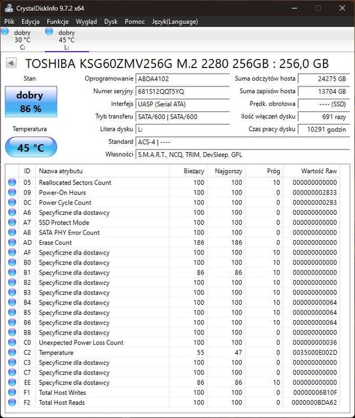This screenshot has width=355, height=418.
Task: Click raw value 000000002833
Action: [x=315, y=192]
